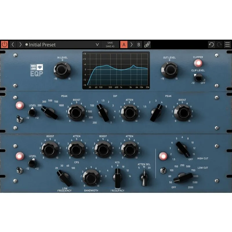Select the B comparison slot
The height and width of the screenshot is (232, 232).
pos(139,45)
